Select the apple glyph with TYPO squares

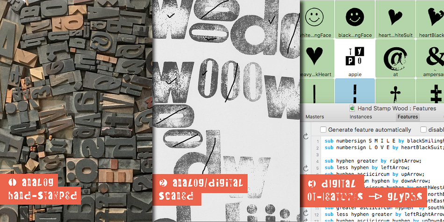pyautogui.click(x=355, y=58)
